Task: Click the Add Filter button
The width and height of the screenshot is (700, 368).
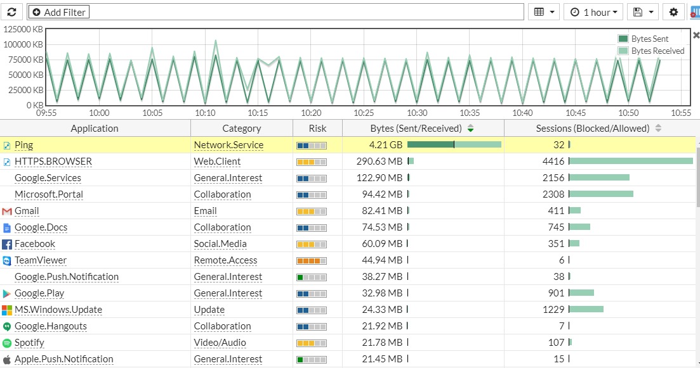Action: (x=58, y=11)
